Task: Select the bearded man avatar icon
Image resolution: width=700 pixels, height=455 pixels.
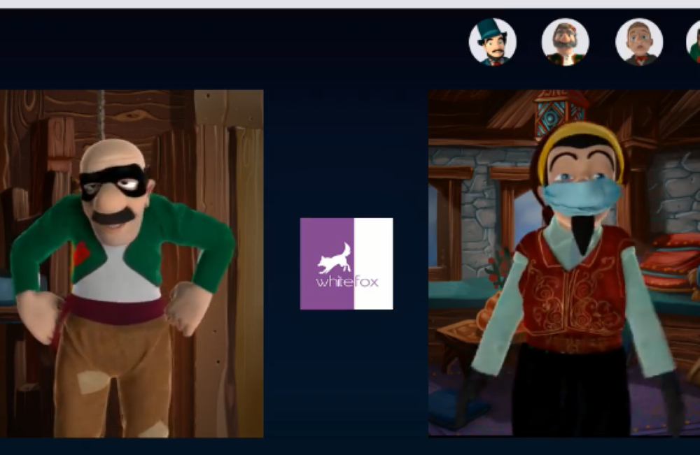Action: (566, 42)
